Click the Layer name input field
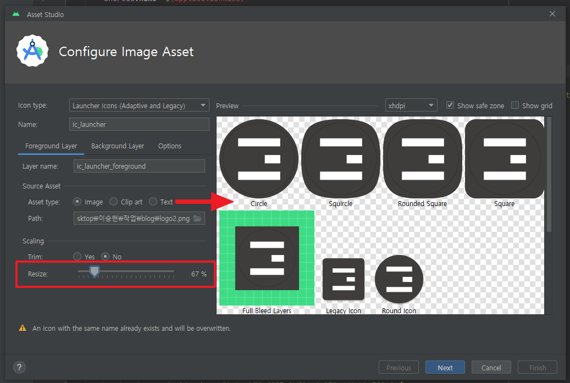This screenshot has height=383, width=570. click(139, 166)
